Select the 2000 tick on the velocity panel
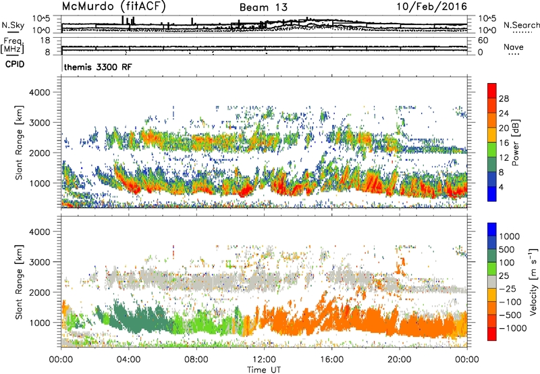This screenshot has height=374, width=540. tap(39, 292)
